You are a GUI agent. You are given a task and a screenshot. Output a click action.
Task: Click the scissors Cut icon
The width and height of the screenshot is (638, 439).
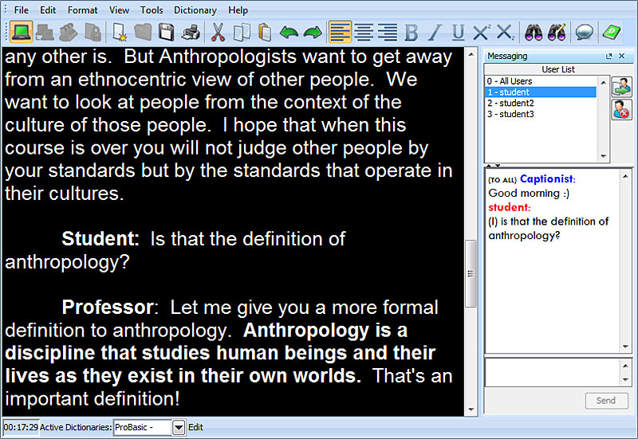coord(217,33)
